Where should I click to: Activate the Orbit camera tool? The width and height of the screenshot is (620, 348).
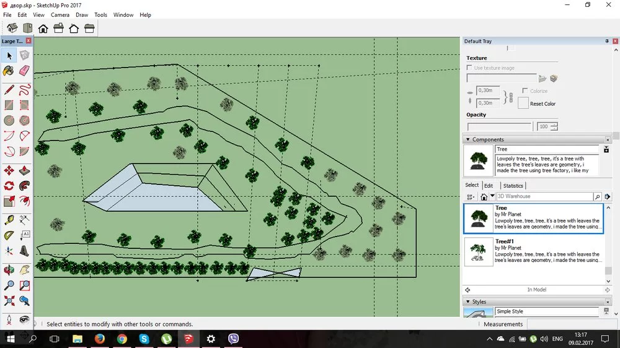pos(9,270)
